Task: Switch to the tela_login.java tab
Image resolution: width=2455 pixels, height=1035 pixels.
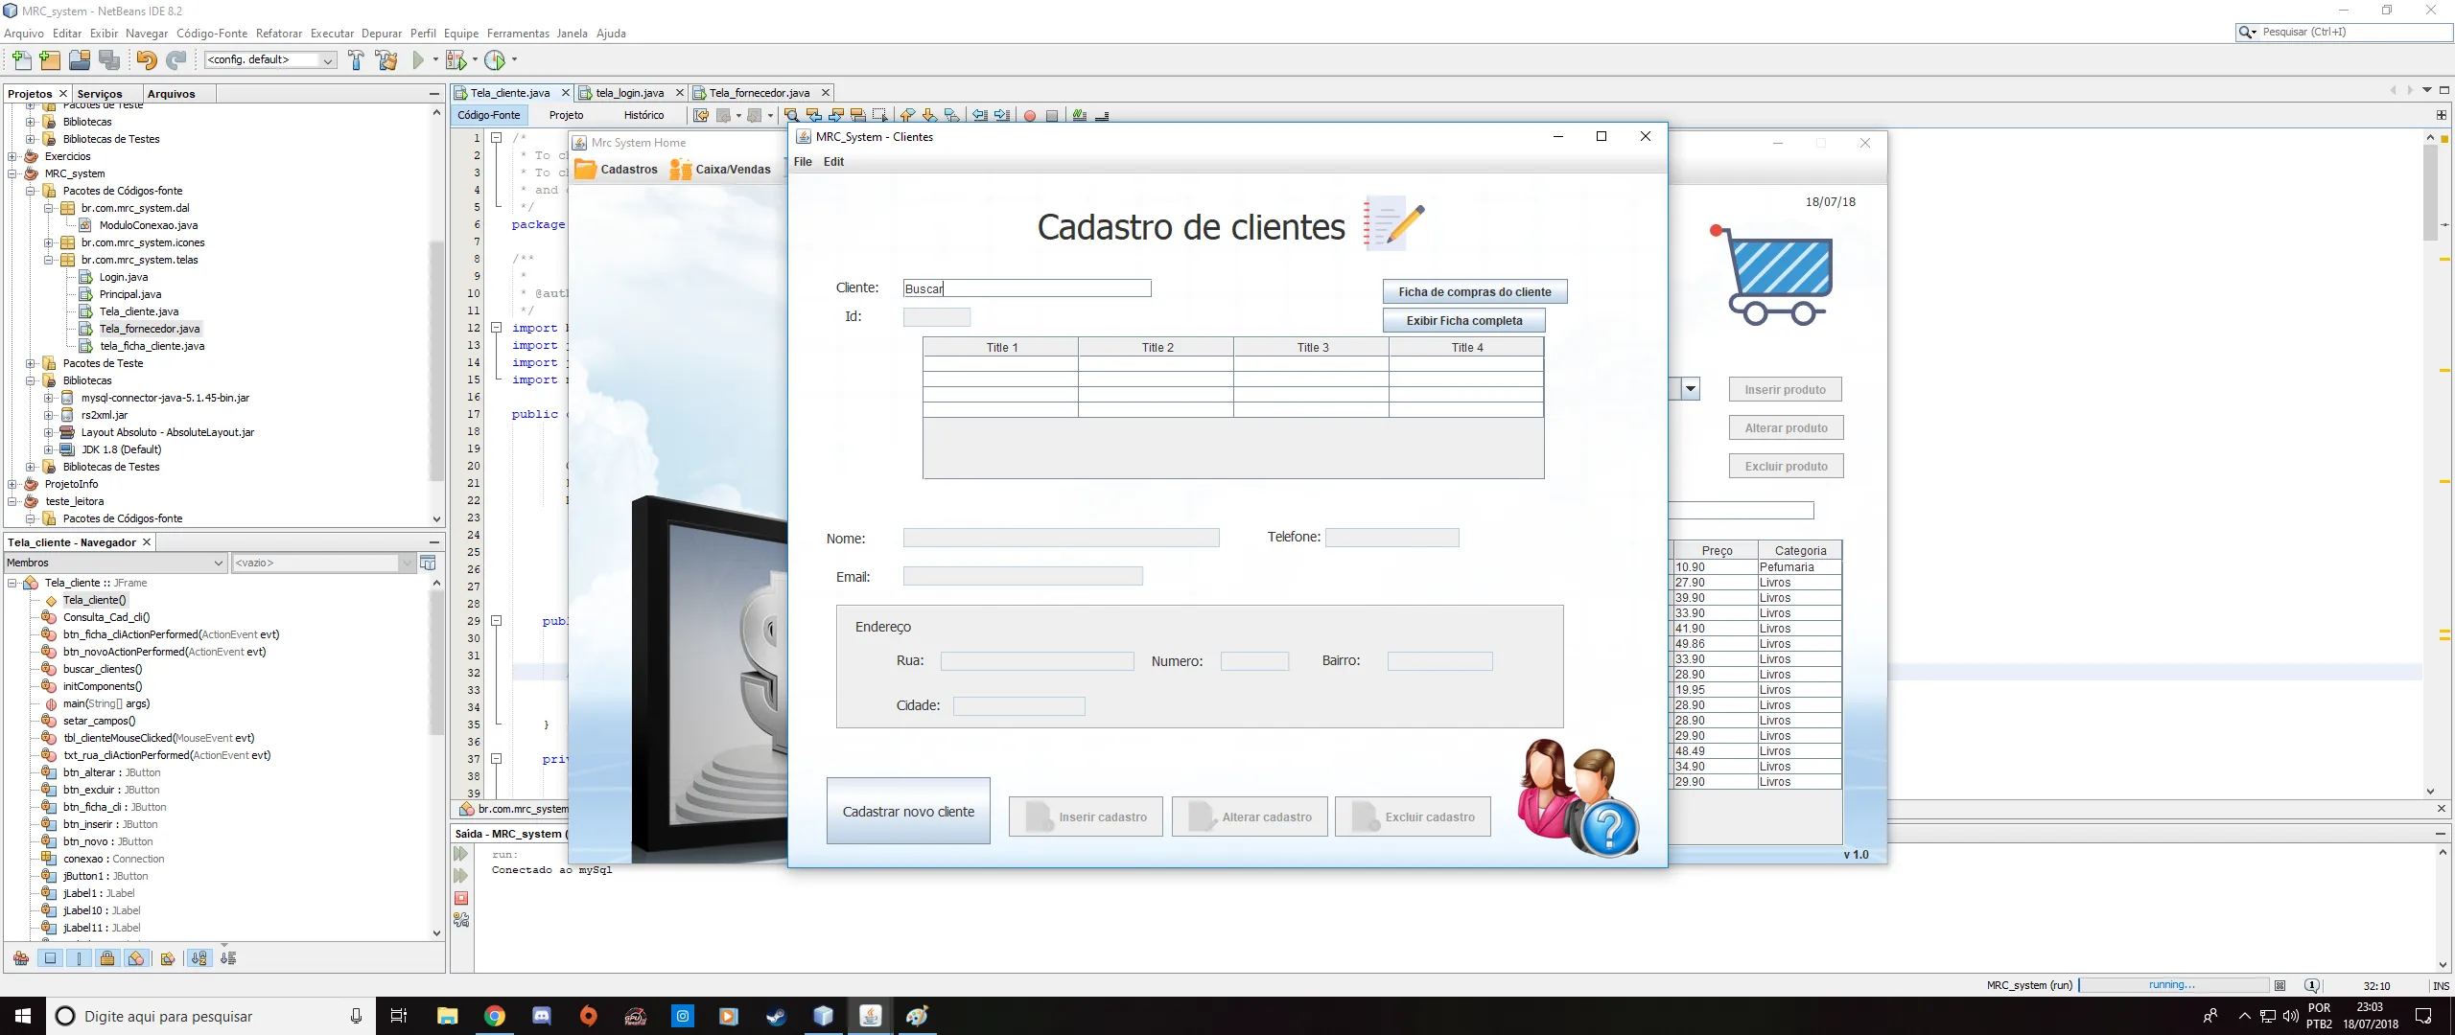Action: [x=628, y=92]
